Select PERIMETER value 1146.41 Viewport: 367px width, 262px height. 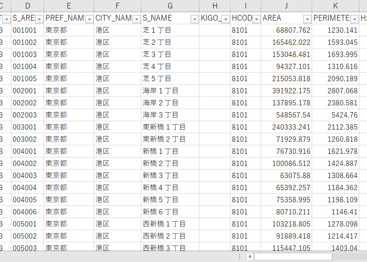click(335, 212)
